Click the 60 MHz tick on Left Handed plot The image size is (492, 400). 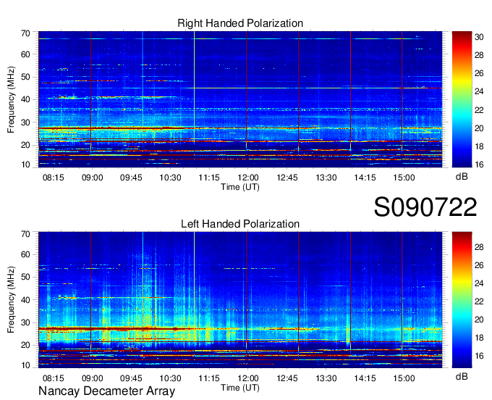coord(25,255)
